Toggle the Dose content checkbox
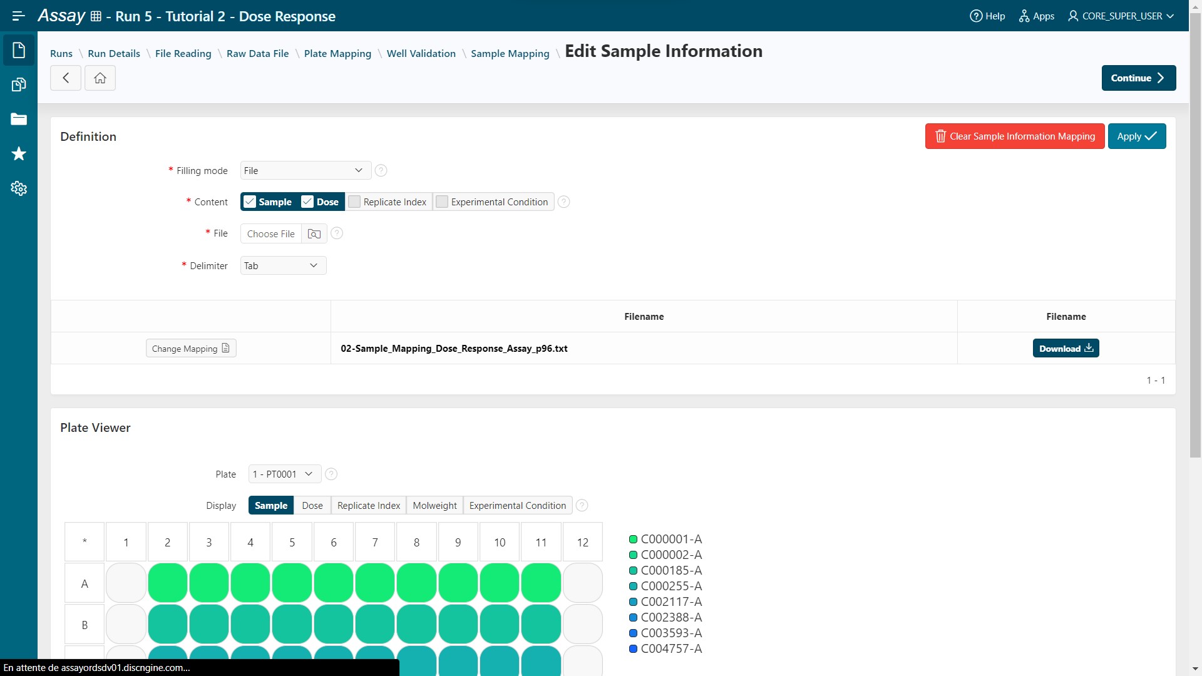Image resolution: width=1202 pixels, height=676 pixels. (307, 202)
